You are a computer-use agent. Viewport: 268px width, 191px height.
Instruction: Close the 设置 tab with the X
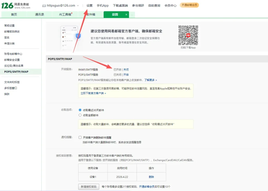click(126, 15)
